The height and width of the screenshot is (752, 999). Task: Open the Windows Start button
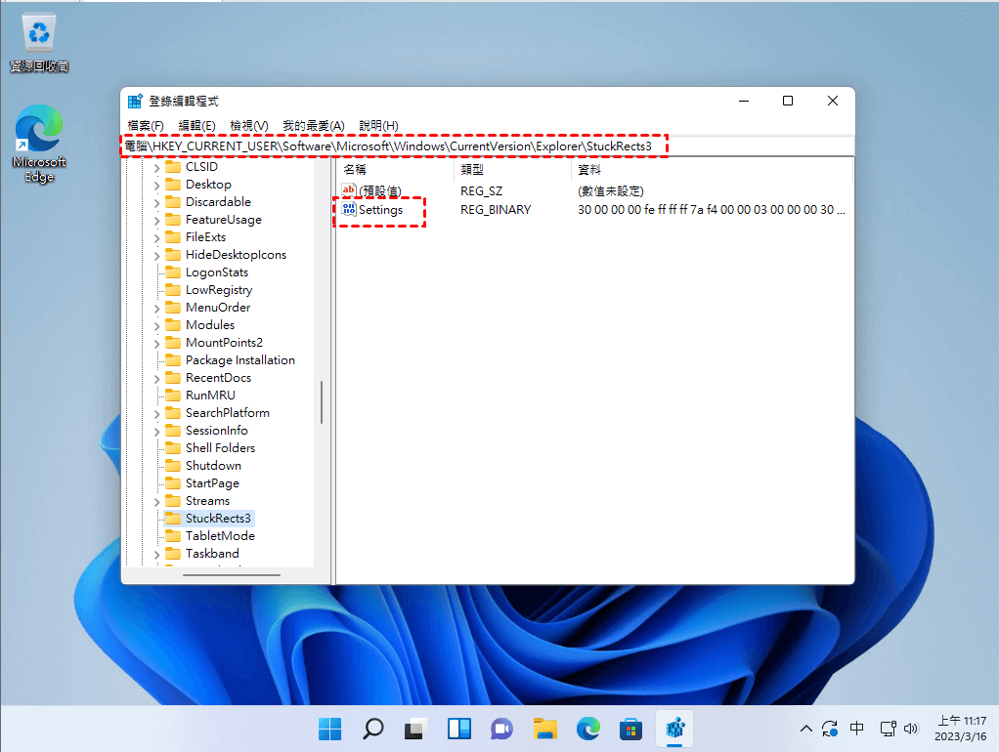330,729
